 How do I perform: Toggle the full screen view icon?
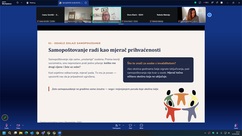pyautogui.click(x=200, y=2)
